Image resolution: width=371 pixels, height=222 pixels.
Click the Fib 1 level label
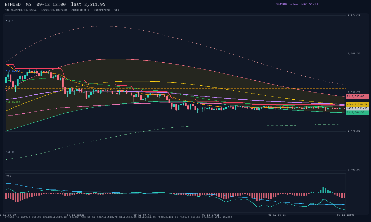coord(10,21)
